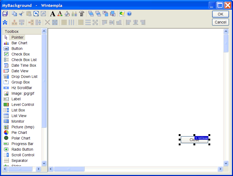Choose Check Box from the Toolbox
The height and width of the screenshot is (176, 233).
click(x=21, y=54)
